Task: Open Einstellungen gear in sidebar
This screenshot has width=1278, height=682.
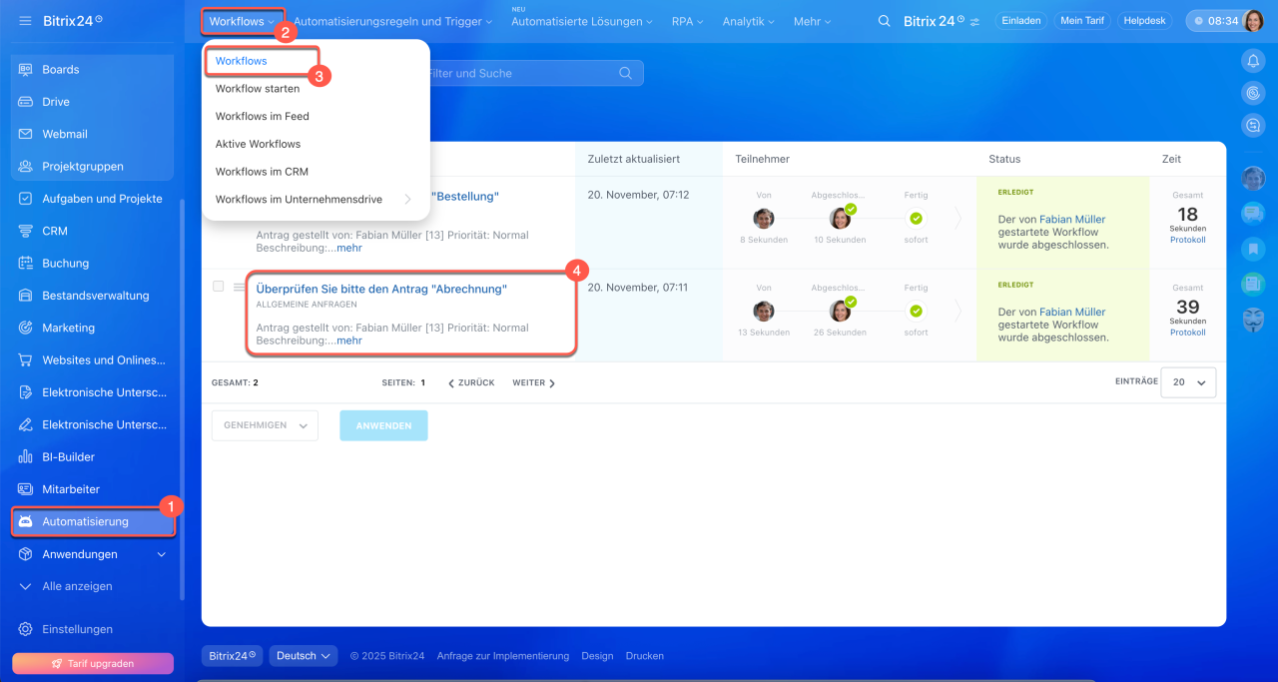Action: pos(26,629)
